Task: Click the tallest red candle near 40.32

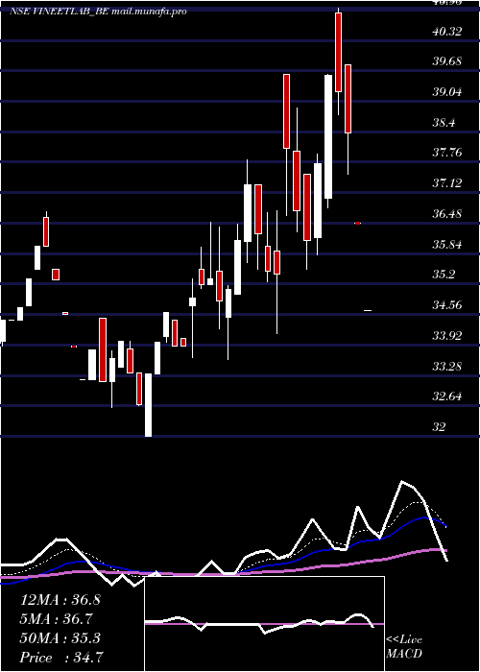Action: tap(338, 52)
